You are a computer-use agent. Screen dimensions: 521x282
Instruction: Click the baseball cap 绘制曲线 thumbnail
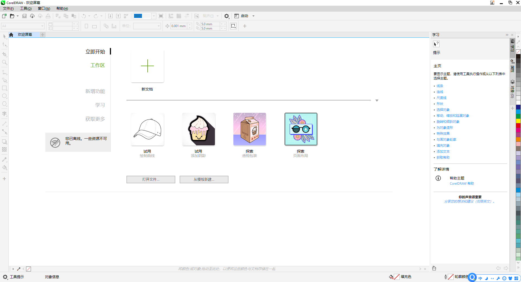147,129
